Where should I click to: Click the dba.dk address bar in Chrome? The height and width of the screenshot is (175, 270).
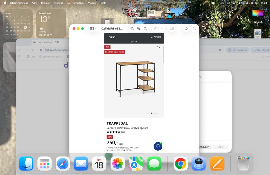57,50
